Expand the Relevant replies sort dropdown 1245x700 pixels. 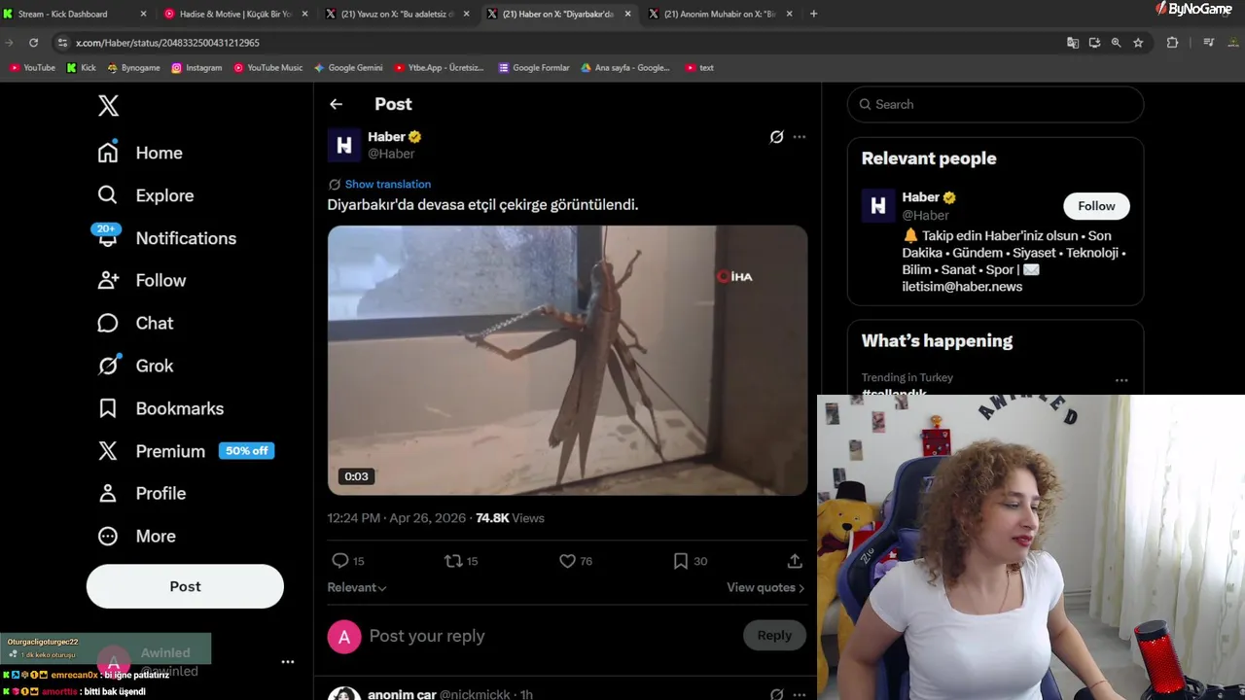(x=357, y=587)
